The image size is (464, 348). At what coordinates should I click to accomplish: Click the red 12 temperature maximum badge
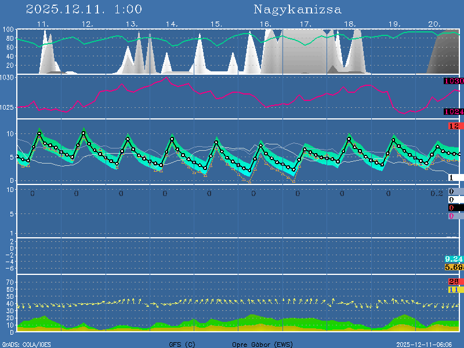(454, 126)
